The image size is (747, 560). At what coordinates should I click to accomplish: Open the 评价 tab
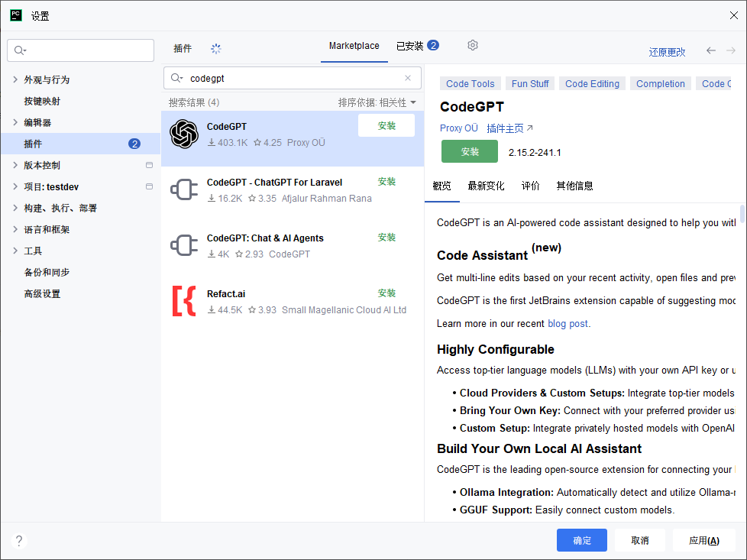click(530, 186)
